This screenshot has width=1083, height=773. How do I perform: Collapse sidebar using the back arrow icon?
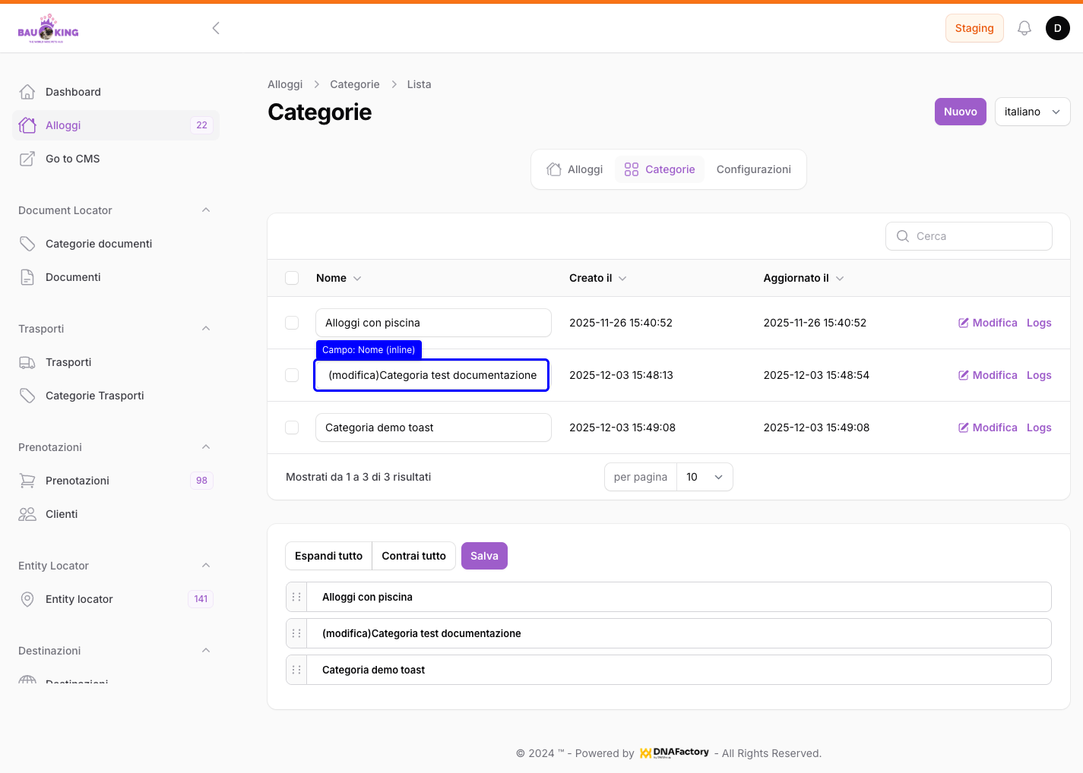tap(216, 28)
